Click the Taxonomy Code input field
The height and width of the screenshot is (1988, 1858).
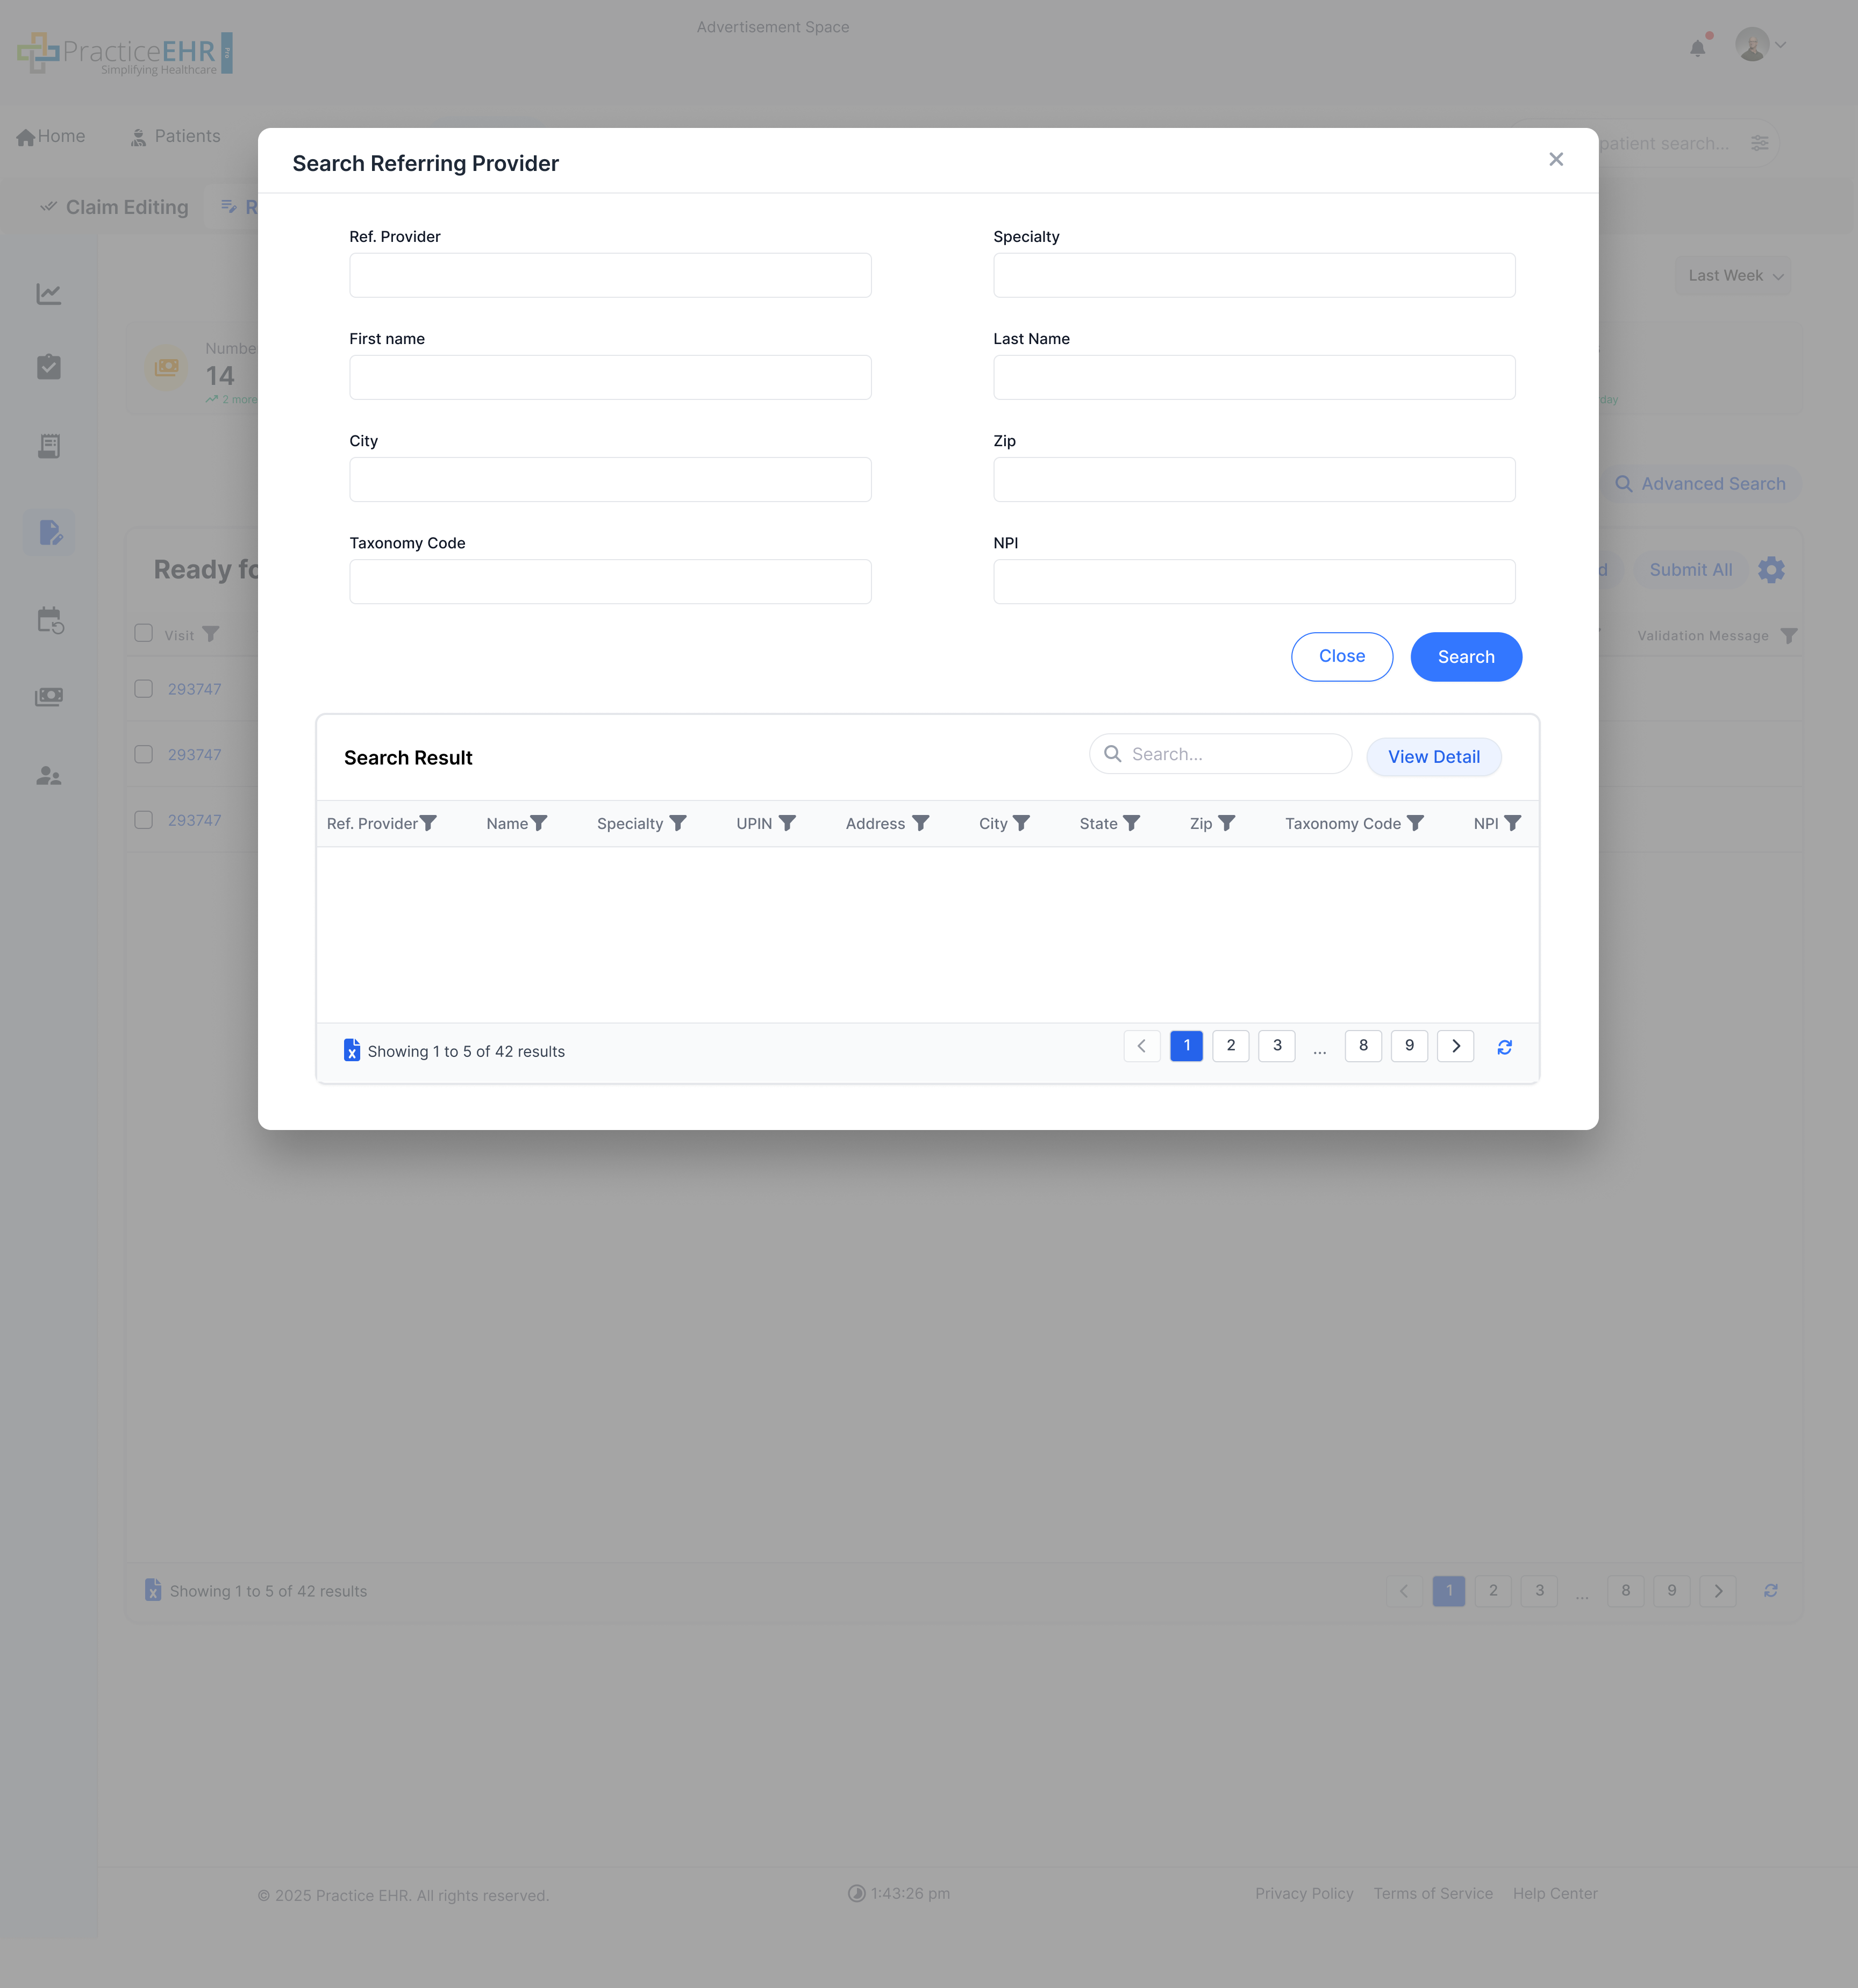(x=610, y=582)
